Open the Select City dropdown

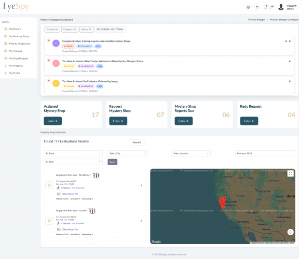coord(127,153)
